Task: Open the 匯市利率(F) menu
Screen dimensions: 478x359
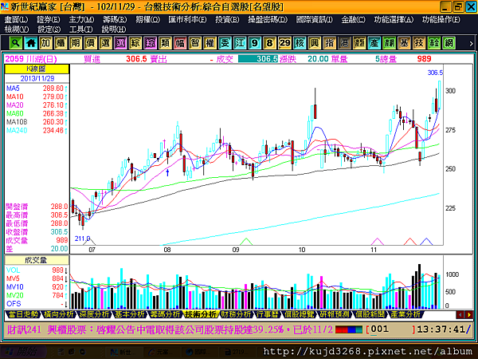Action: point(187,19)
